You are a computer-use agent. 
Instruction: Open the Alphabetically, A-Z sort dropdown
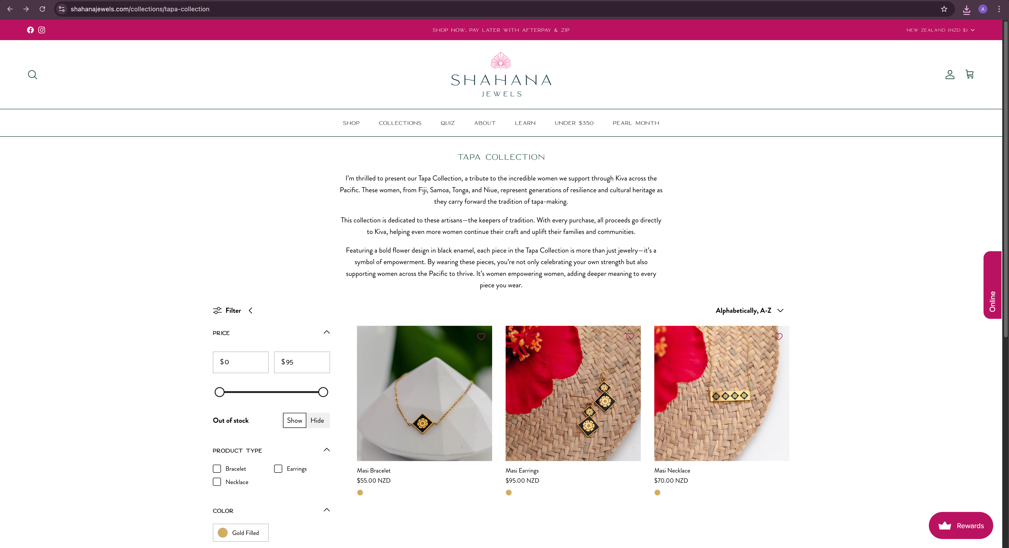point(749,310)
